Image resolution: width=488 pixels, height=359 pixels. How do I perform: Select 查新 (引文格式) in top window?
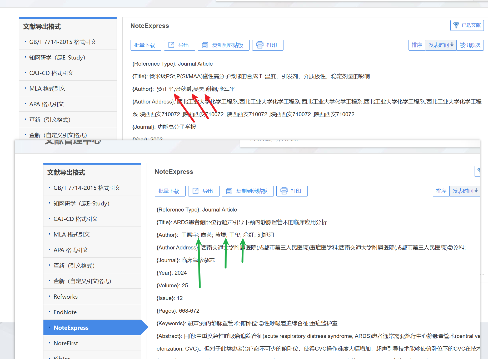(x=68, y=120)
